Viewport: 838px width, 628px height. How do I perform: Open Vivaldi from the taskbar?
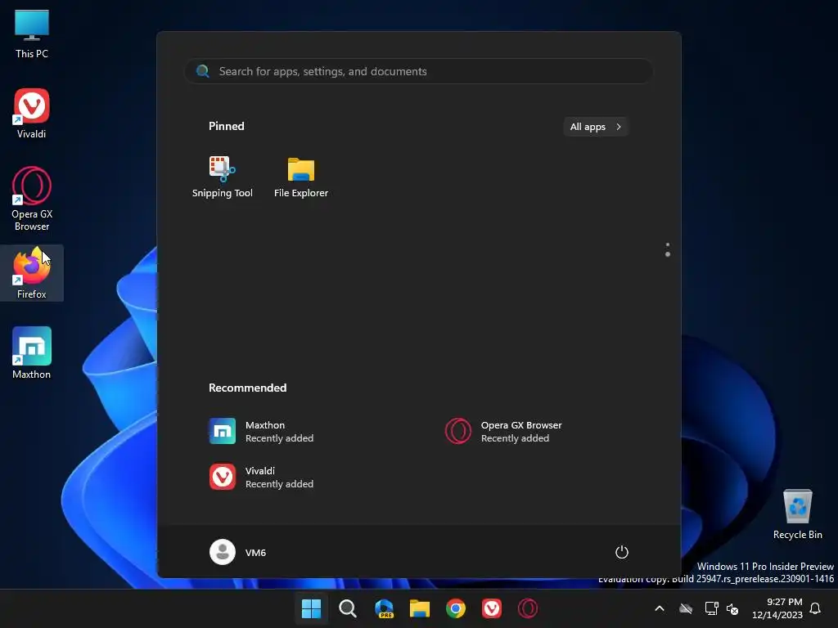[x=492, y=608]
